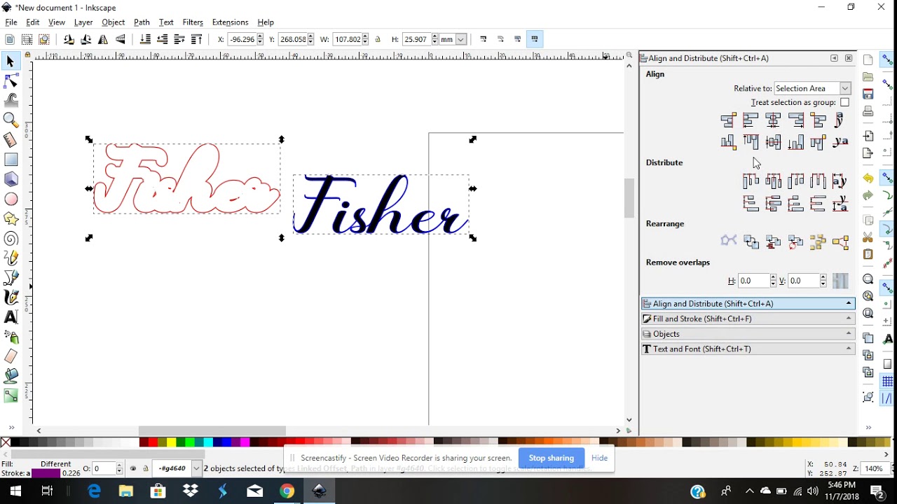The image size is (897, 504).
Task: Select the Rectangle tool
Action: click(x=11, y=160)
